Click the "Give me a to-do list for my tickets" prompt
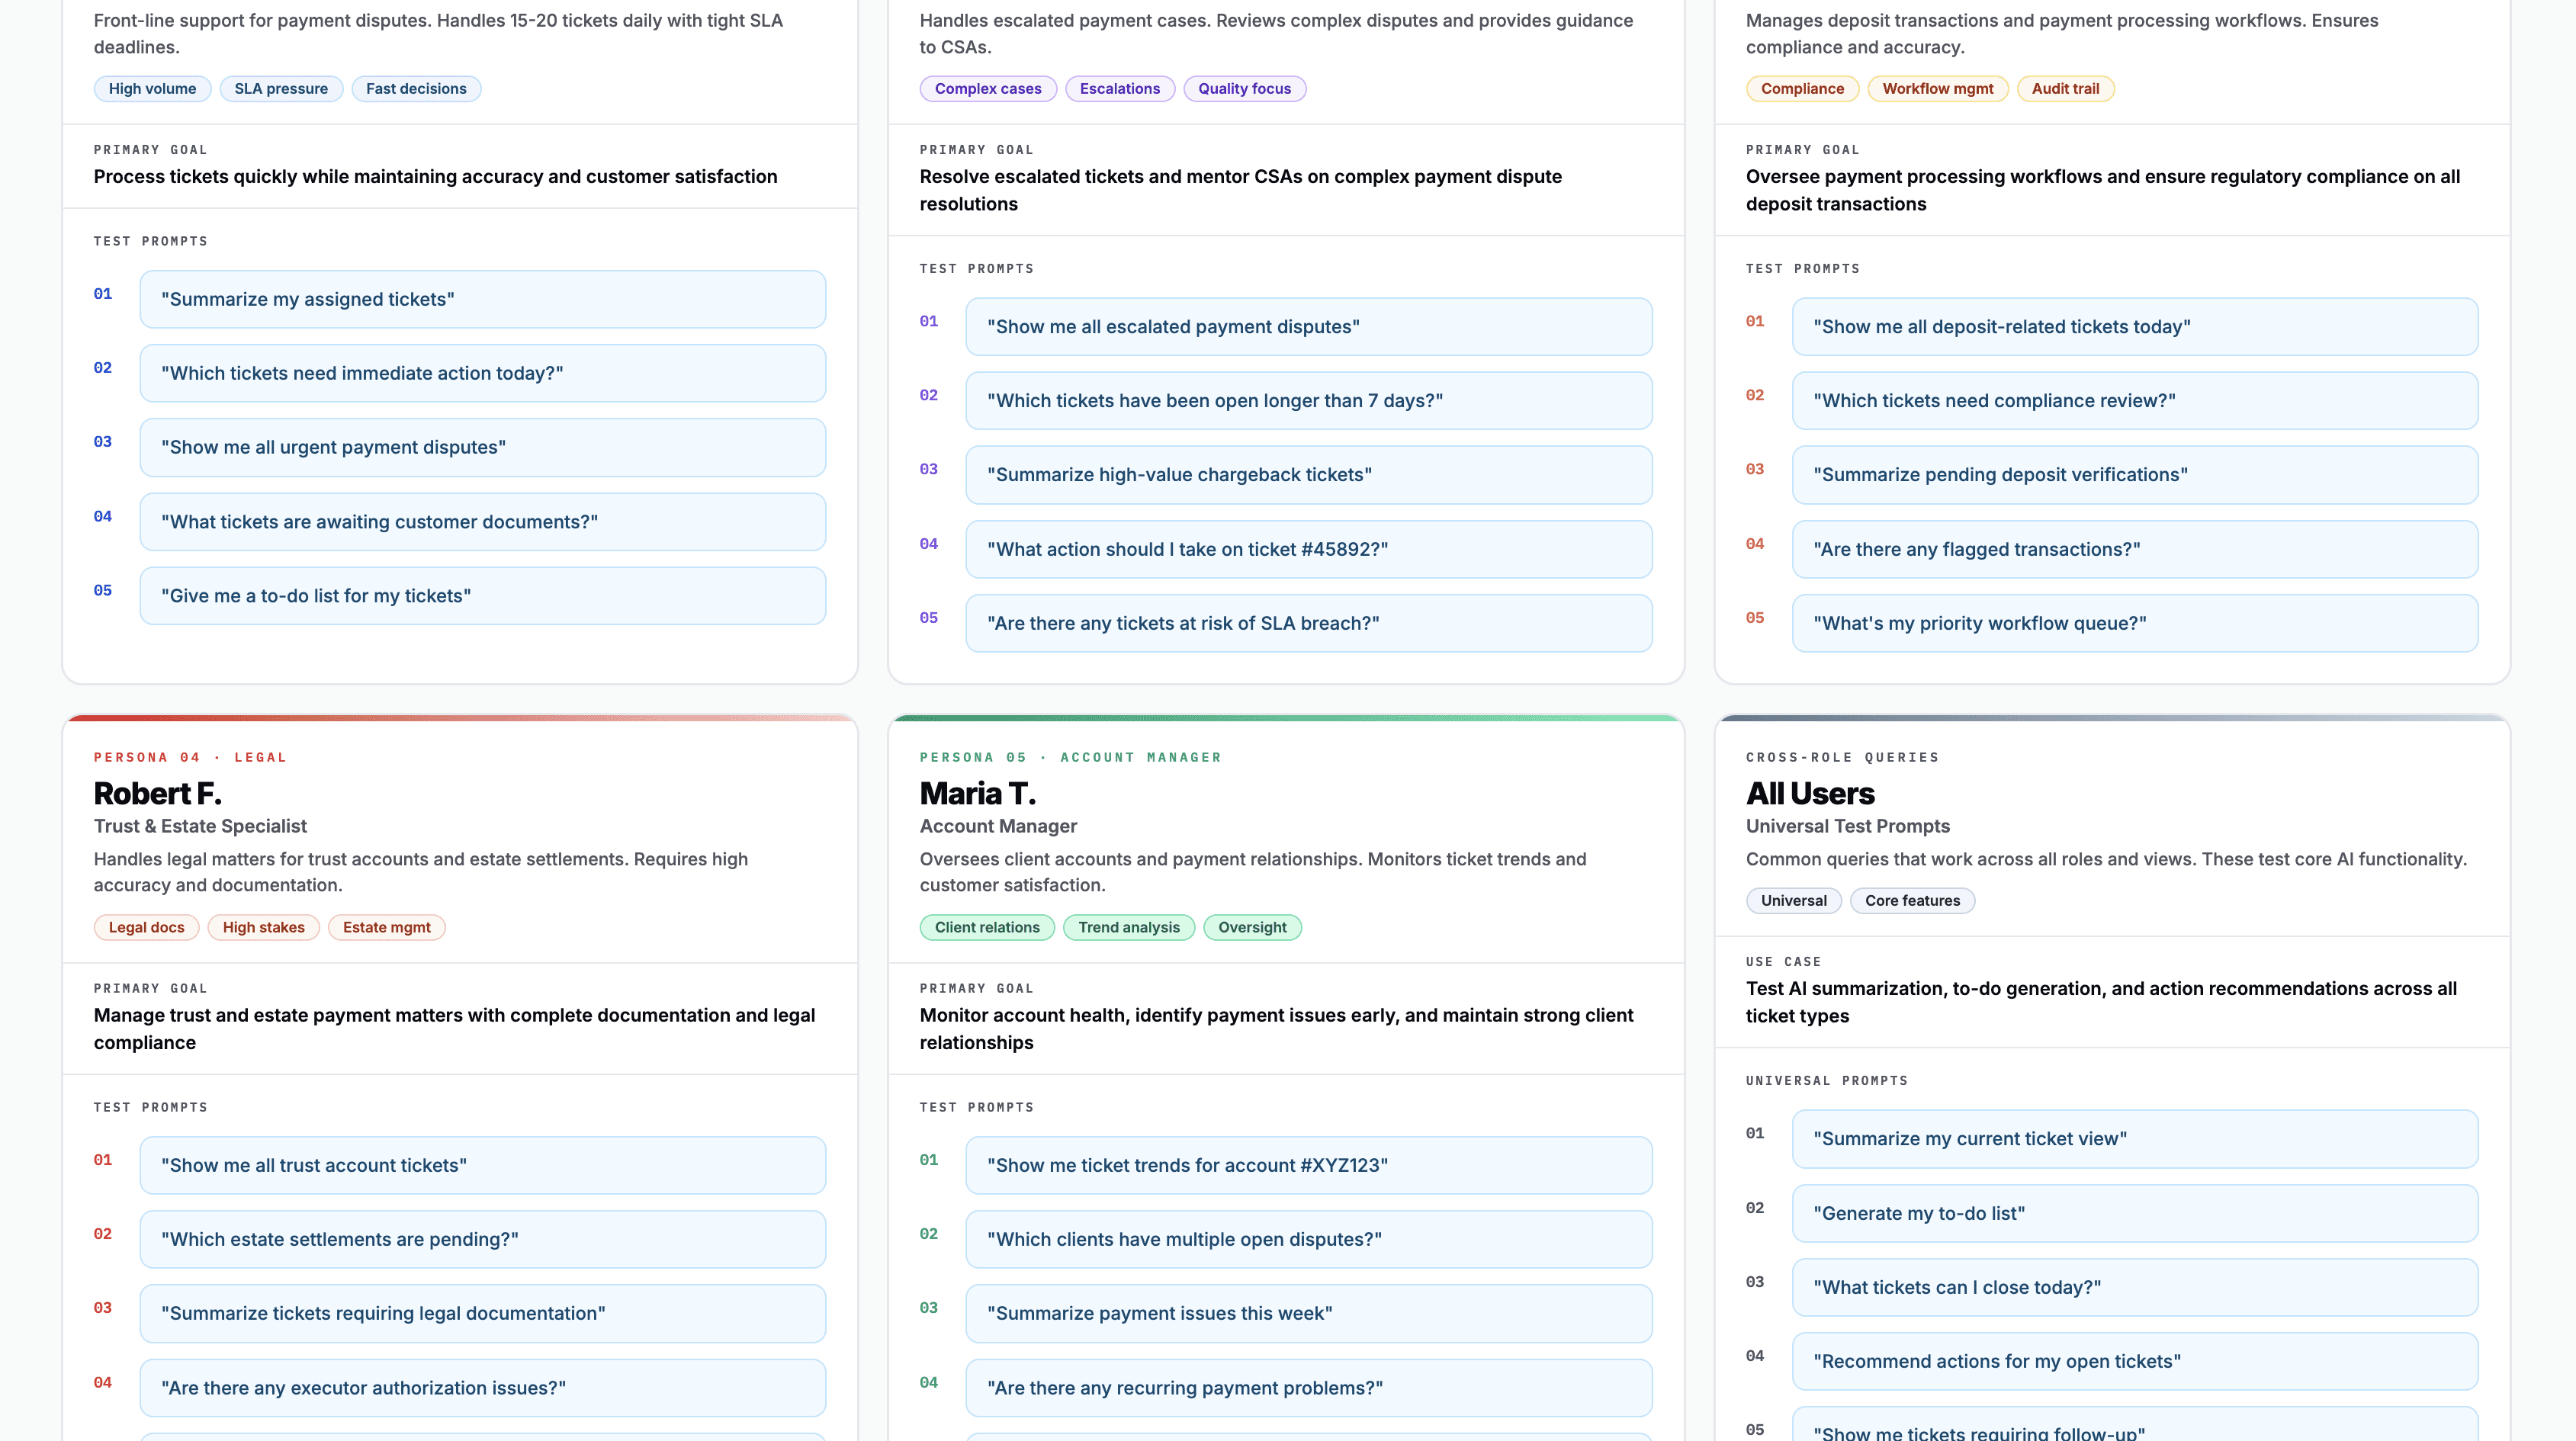 click(482, 596)
